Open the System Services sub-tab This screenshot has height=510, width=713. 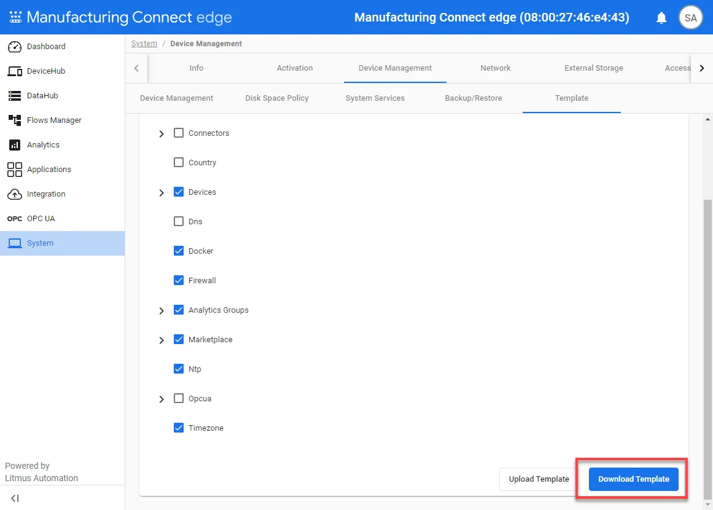375,98
